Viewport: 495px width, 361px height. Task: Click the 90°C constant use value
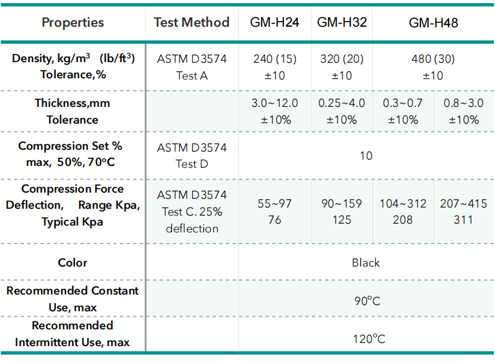tap(367, 301)
